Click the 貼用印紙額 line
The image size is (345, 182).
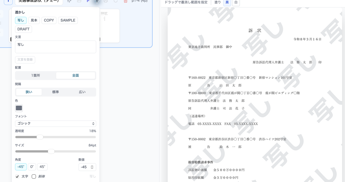pos(213,178)
